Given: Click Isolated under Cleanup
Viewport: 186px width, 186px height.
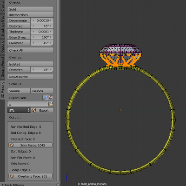Looking at the screenshot, I should (30, 64).
